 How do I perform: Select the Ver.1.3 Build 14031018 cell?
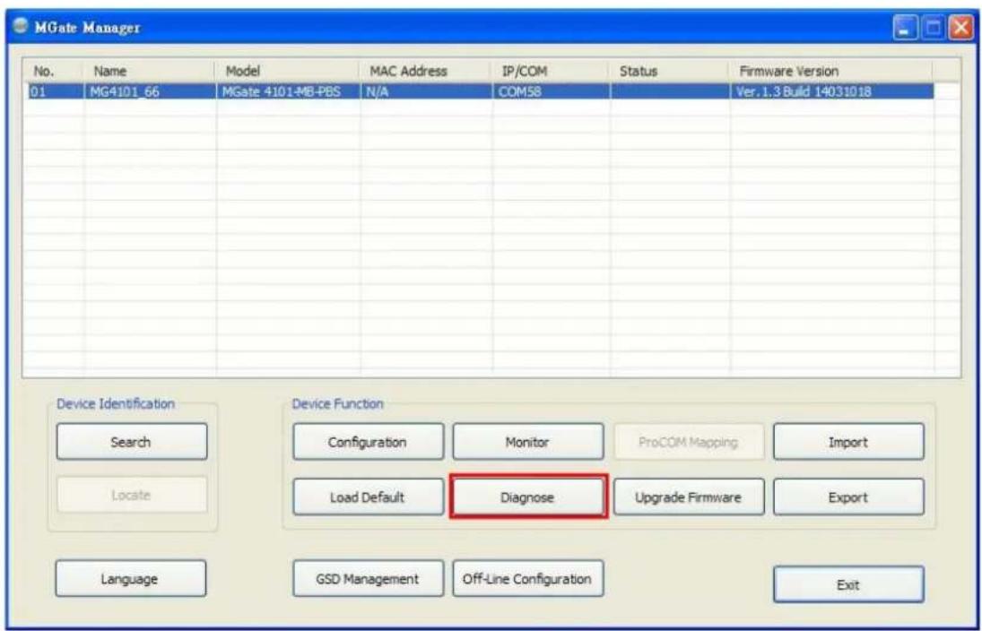[x=831, y=92]
